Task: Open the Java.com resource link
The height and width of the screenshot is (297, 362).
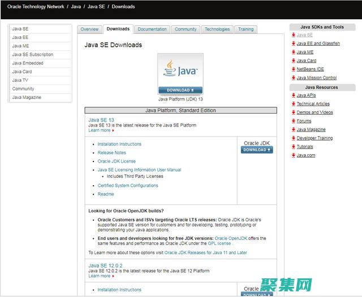Action: coord(306,155)
